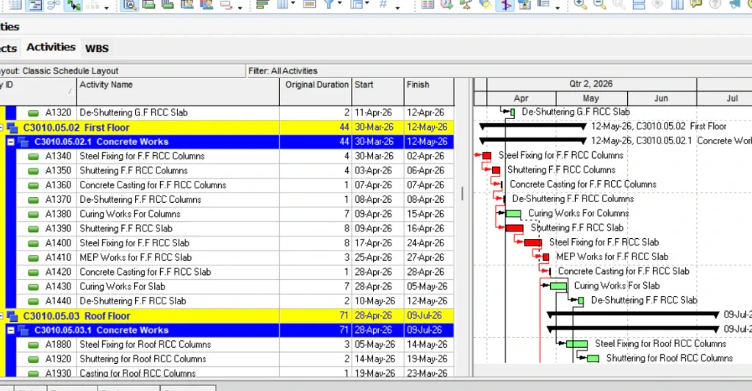Image resolution: width=752 pixels, height=391 pixels.
Task: Switch to Activity Network view
Action: pyautogui.click(x=54, y=5)
